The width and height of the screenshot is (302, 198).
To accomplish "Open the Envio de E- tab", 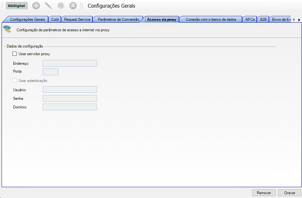I will coord(281,19).
